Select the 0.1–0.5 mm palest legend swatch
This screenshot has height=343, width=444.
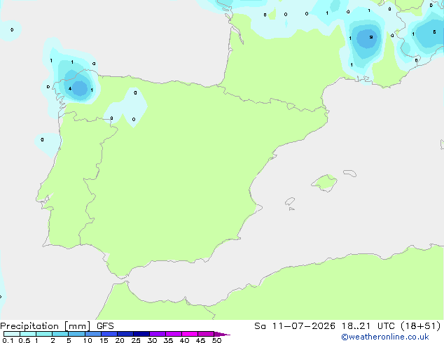tap(12, 334)
